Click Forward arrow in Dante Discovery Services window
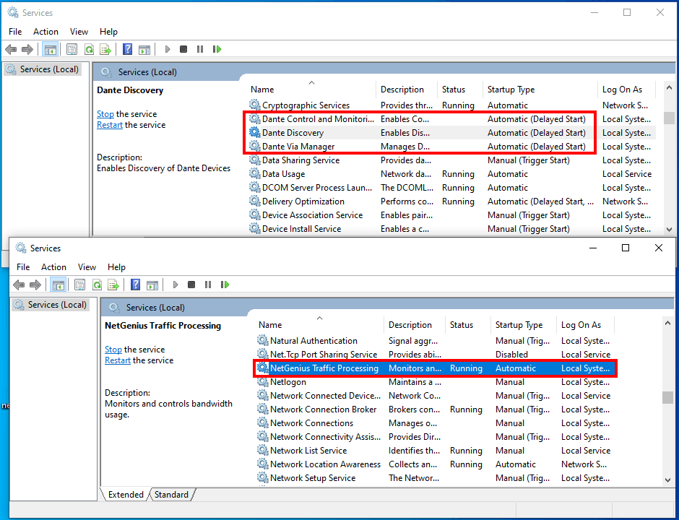 pos(27,49)
